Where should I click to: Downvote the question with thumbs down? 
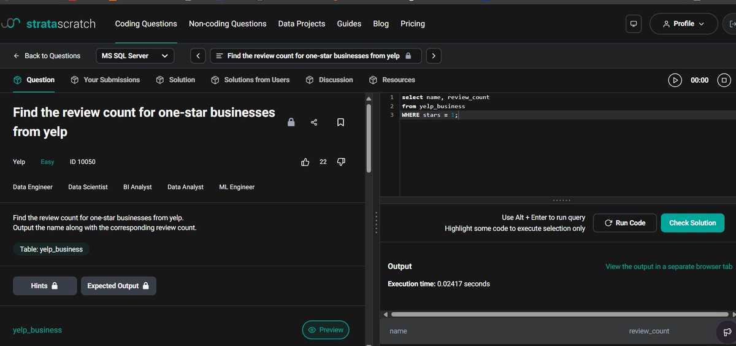(341, 162)
